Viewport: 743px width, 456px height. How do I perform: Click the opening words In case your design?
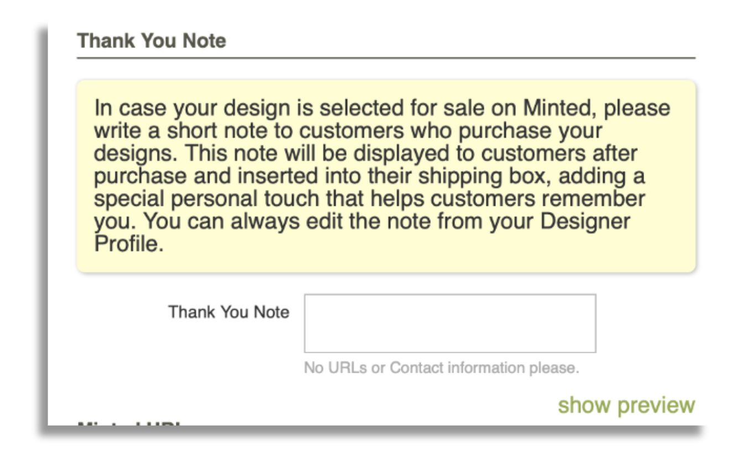[x=185, y=108]
